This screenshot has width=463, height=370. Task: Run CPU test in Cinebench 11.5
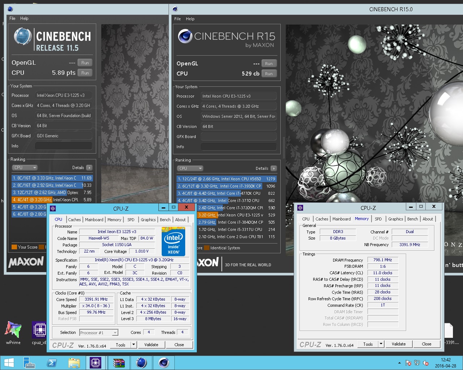coord(85,73)
